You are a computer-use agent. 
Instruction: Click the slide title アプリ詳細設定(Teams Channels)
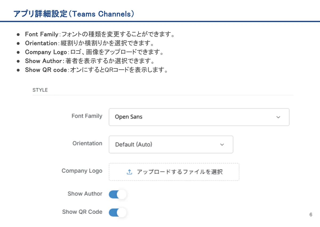74,14
